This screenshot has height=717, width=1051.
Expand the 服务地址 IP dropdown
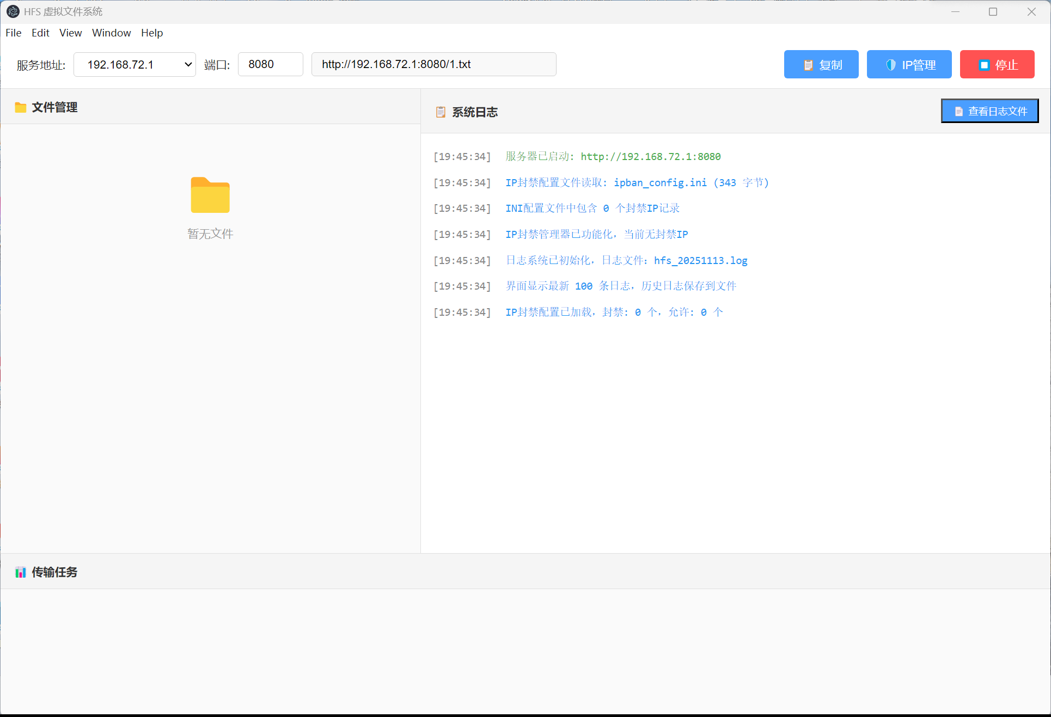pyautogui.click(x=188, y=64)
